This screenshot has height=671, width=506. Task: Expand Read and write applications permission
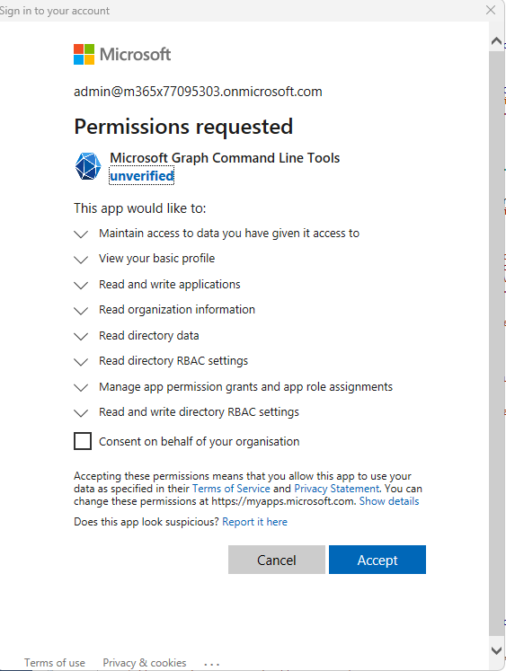81,286
